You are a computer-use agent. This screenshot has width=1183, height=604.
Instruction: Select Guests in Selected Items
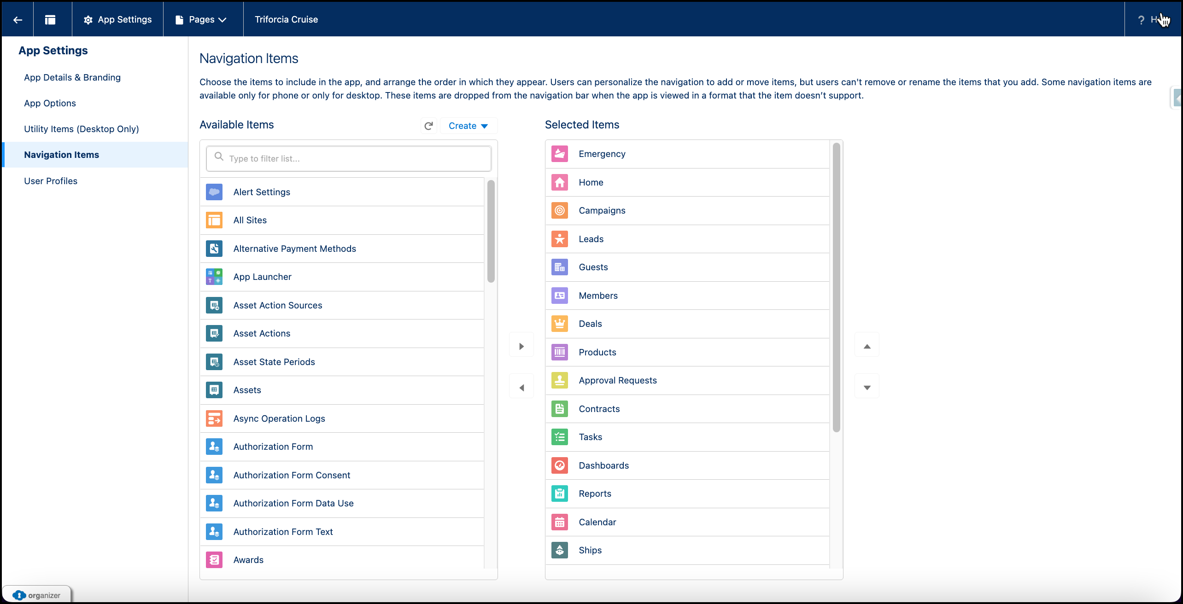(687, 267)
